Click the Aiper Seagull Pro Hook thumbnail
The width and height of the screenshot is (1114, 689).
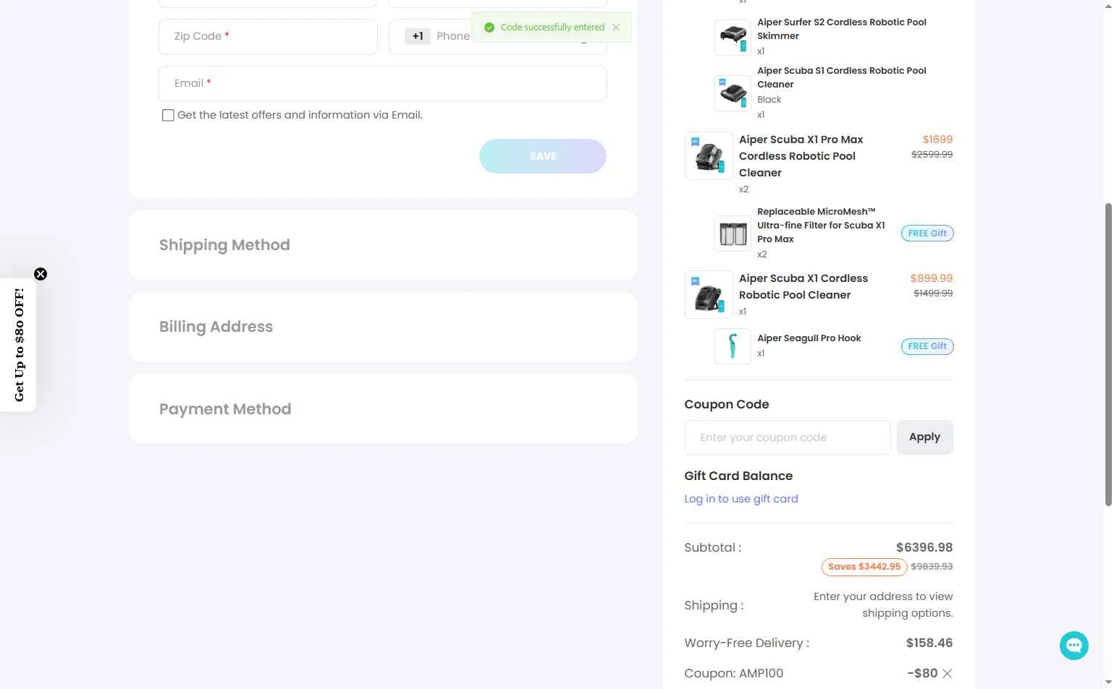pyautogui.click(x=733, y=346)
